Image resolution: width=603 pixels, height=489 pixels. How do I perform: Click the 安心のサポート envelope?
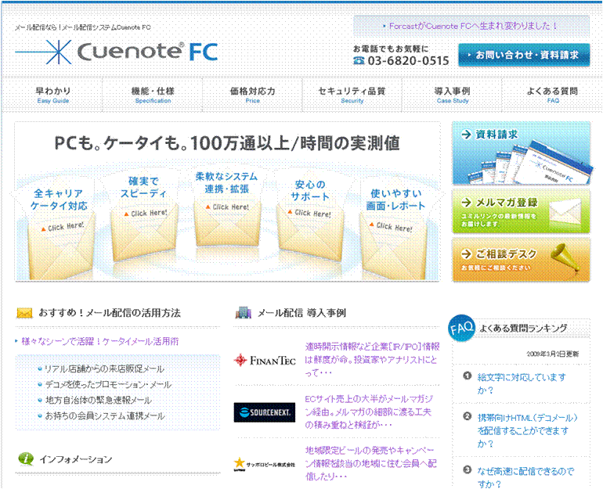click(310, 219)
